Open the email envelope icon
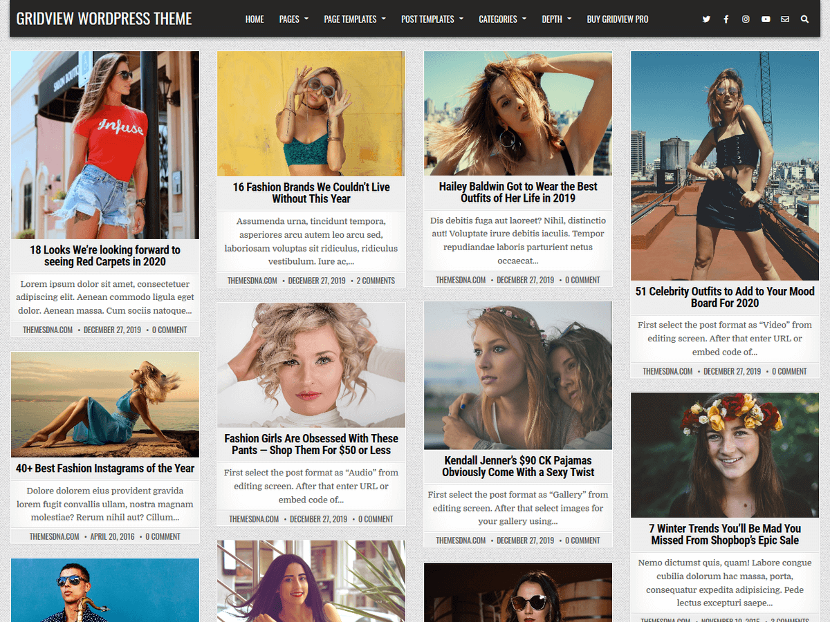 tap(785, 19)
